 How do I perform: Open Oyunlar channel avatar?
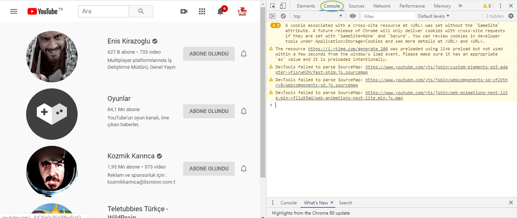[x=52, y=114]
